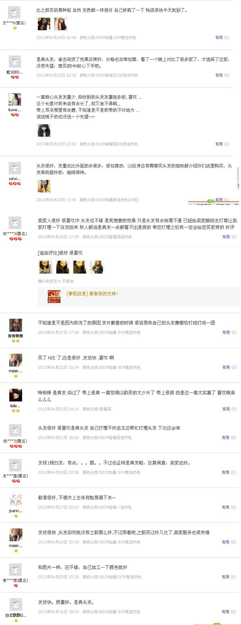Click the avatar of user leile...
This screenshot has height=625, width=241.
point(15,395)
